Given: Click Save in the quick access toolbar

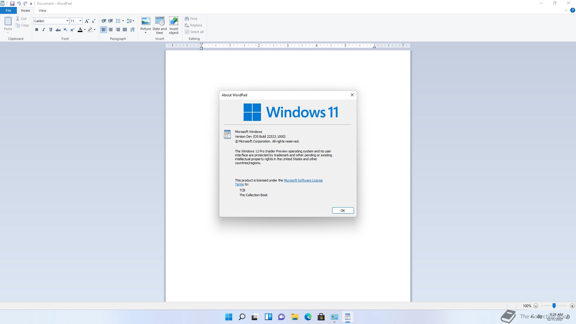Looking at the screenshot, I should tap(12, 4).
